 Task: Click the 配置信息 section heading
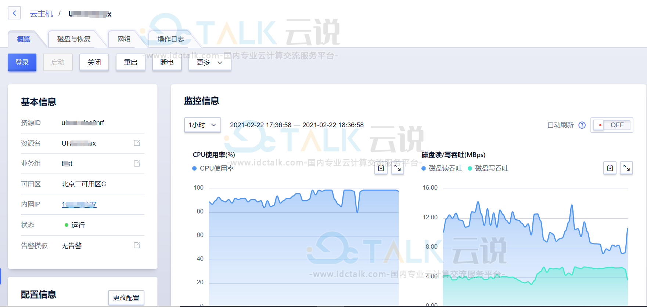tap(39, 295)
